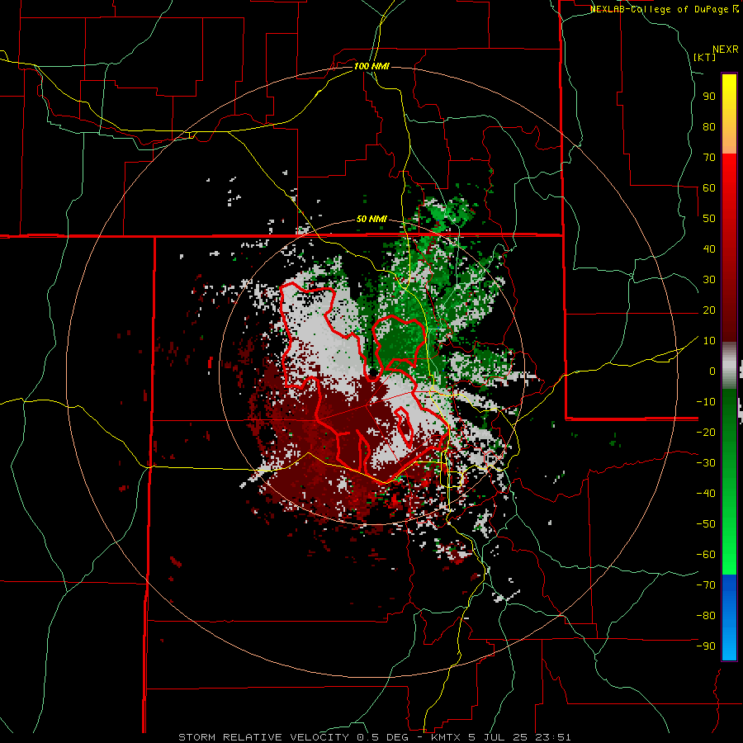The image size is (743, 743).
Task: Click the NEXLAB-College of DuPage label
Action: coord(664,9)
